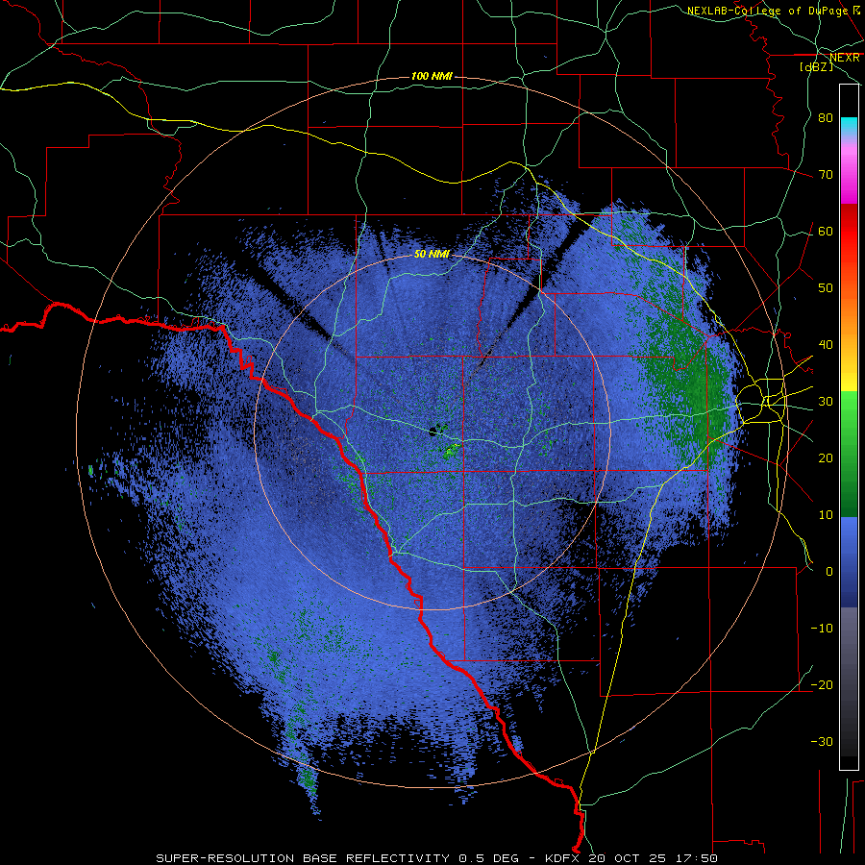Click the "[dBZ]" units label above the scale

click(816, 66)
